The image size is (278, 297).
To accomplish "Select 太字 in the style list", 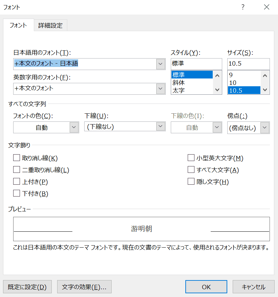I will 192,91.
